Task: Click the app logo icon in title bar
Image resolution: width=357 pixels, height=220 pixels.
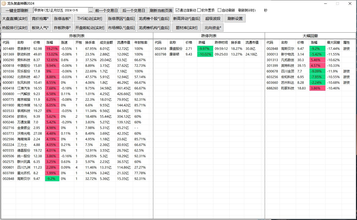Action: 4,3
